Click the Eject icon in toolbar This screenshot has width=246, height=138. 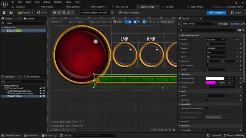point(68,13)
